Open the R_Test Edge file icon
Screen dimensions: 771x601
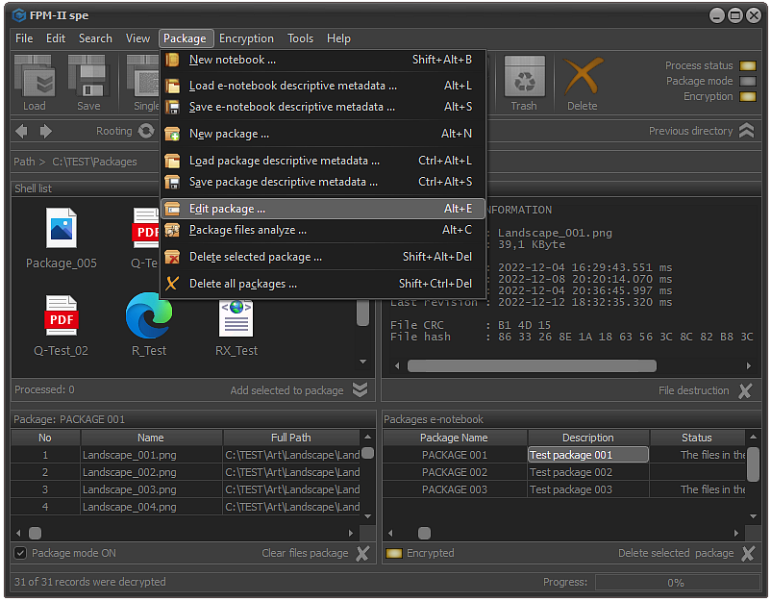click(149, 315)
